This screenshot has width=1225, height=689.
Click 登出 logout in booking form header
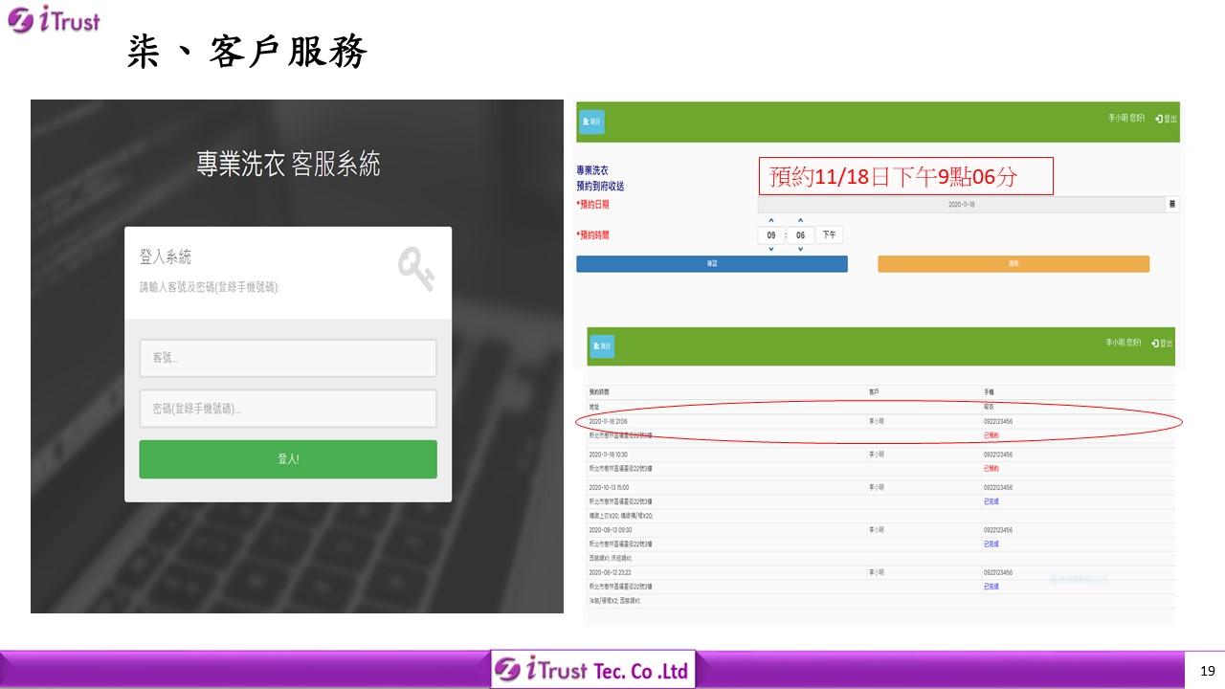[x=1166, y=119]
